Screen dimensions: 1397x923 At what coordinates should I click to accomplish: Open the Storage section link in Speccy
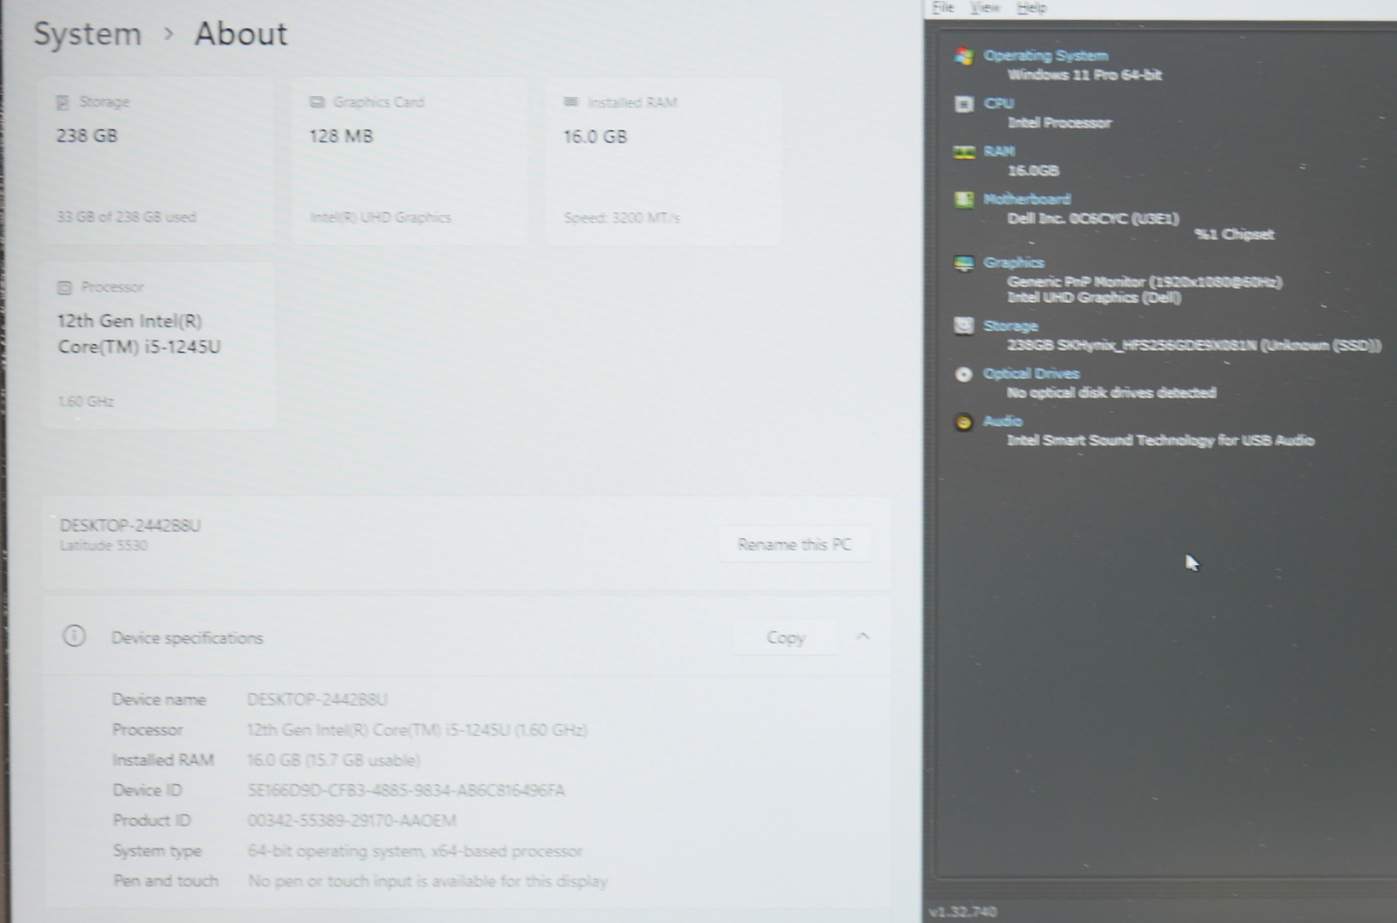coord(1010,326)
